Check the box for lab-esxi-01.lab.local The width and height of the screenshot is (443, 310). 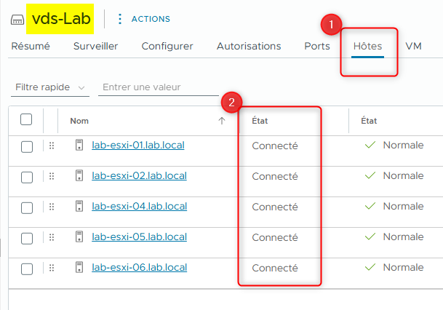pos(27,147)
